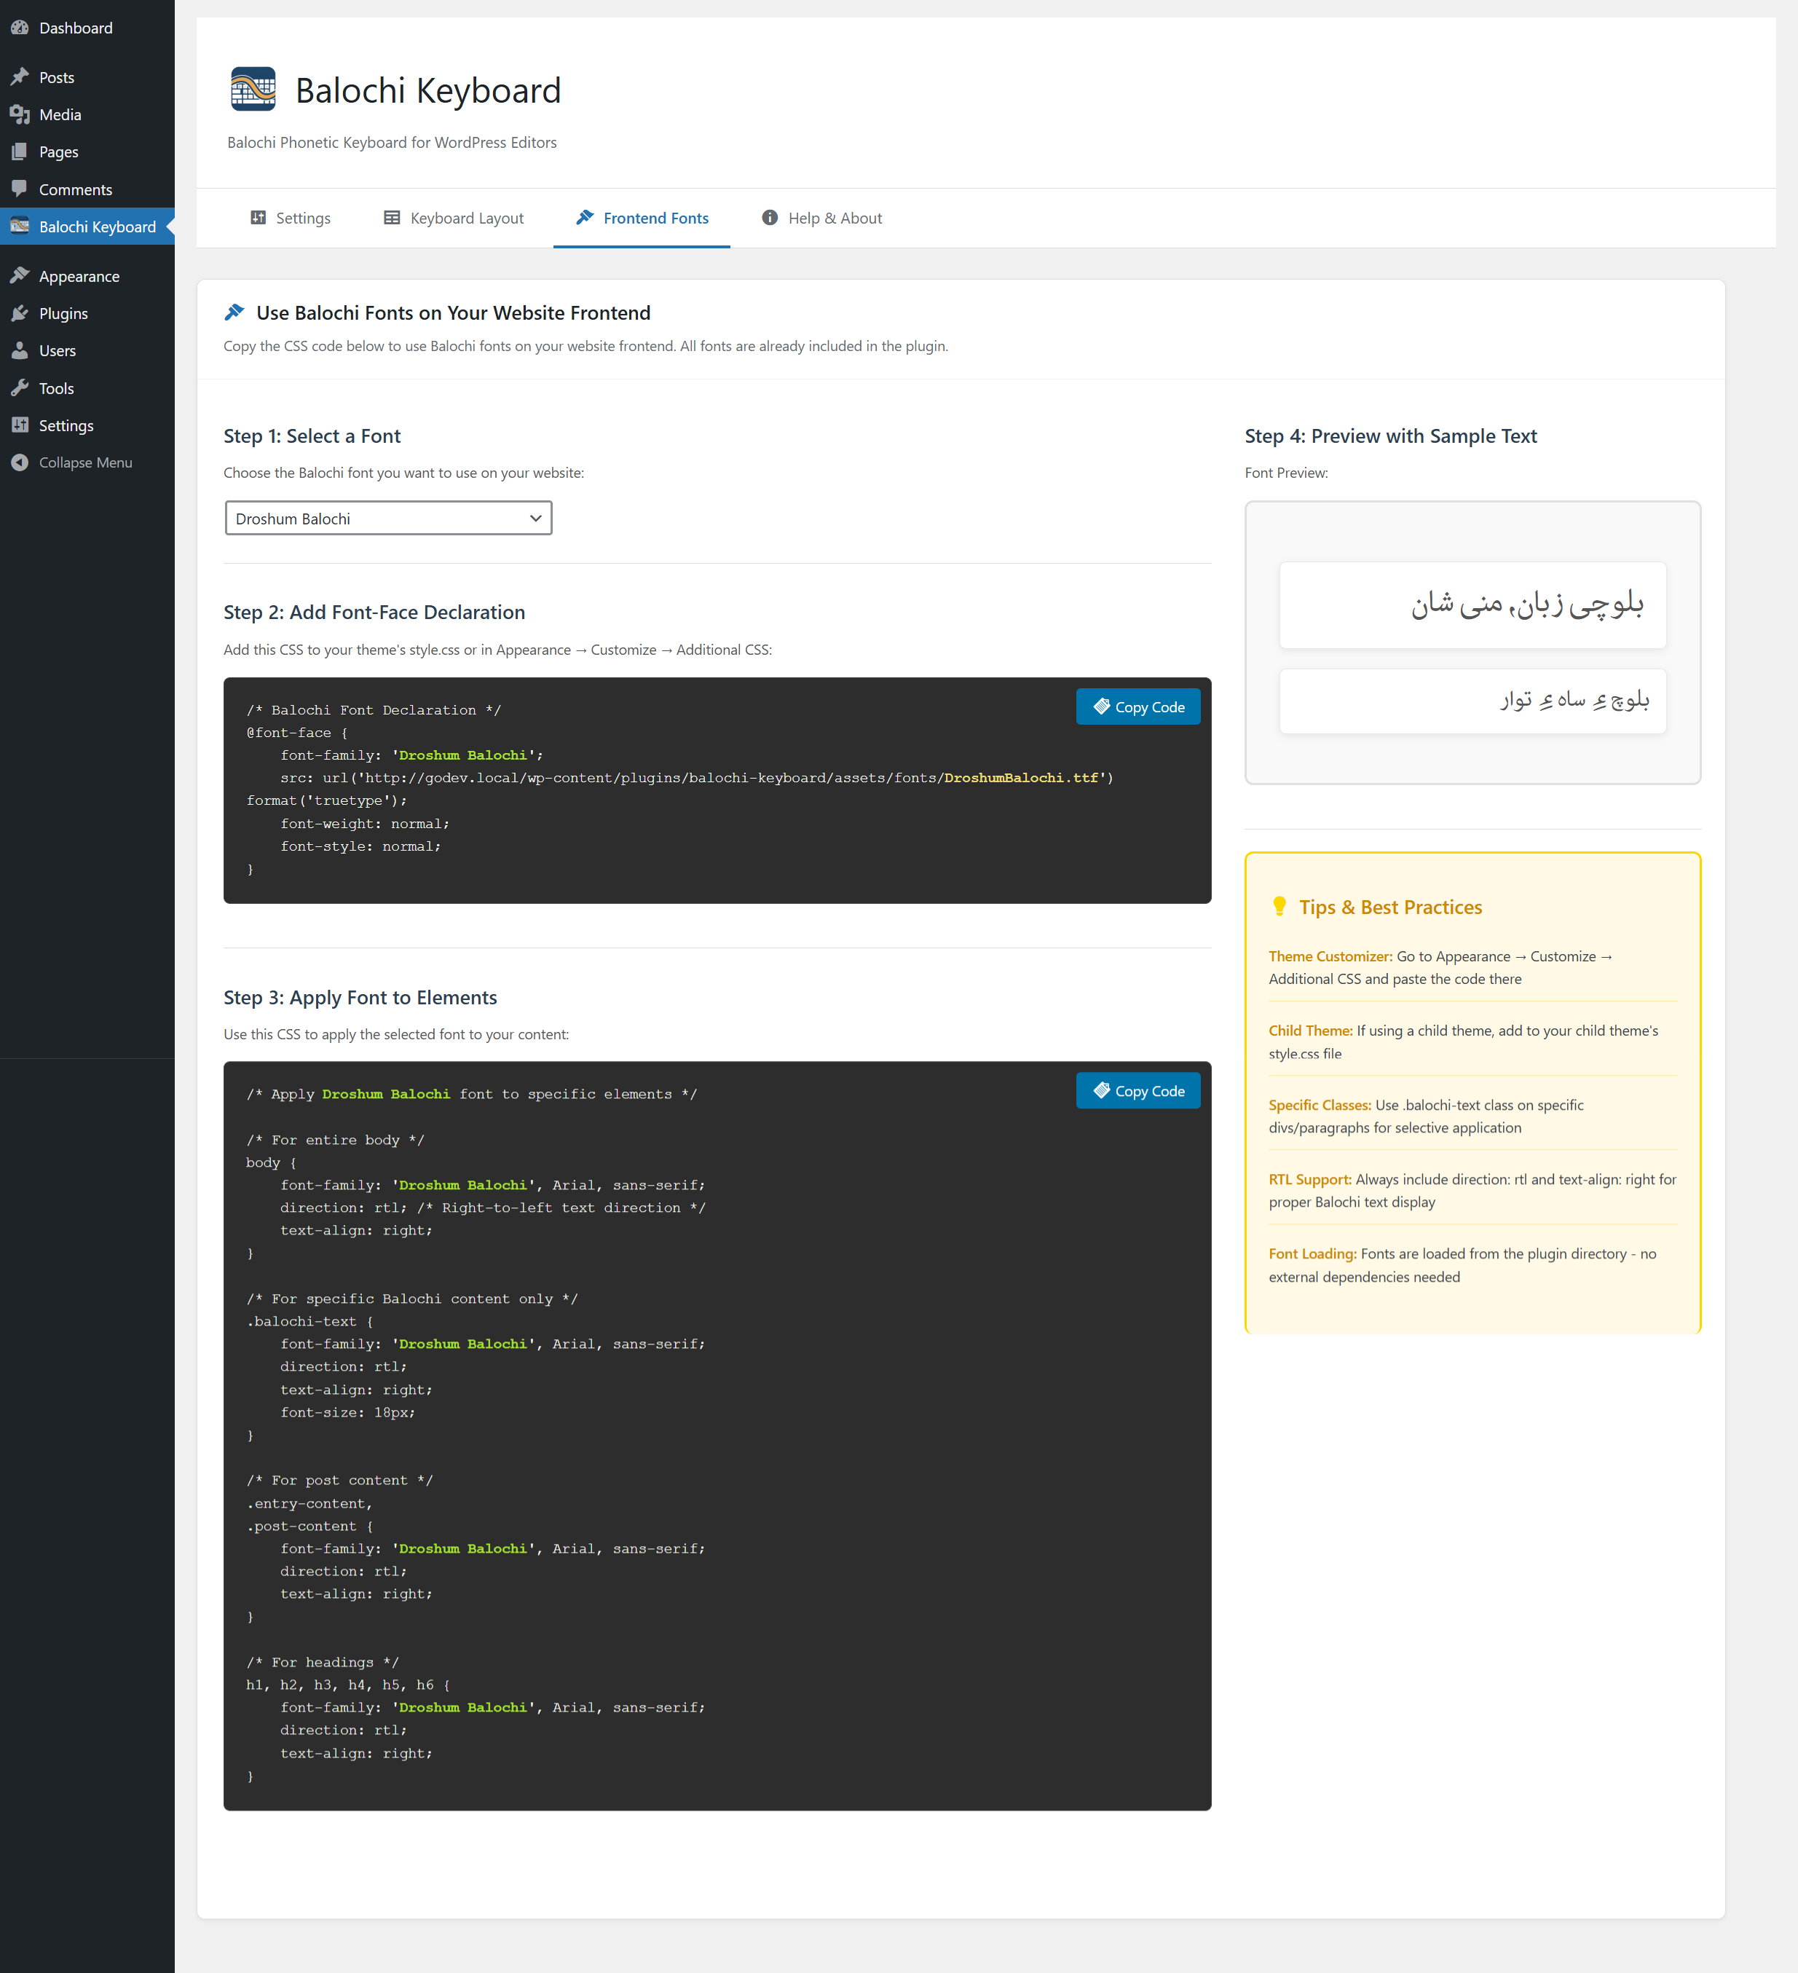This screenshot has width=1798, height=1973.
Task: Copy the Font-Face Declaration code
Action: point(1138,706)
